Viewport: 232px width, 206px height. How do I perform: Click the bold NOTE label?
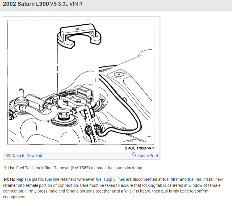tap(9, 179)
